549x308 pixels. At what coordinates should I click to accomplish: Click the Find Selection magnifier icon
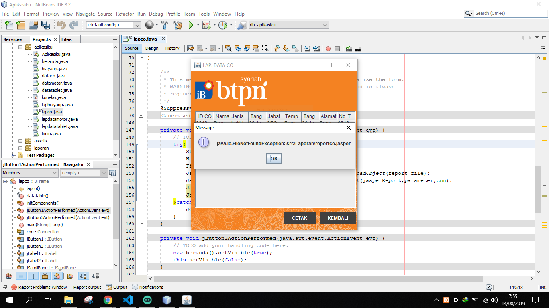(x=228, y=48)
